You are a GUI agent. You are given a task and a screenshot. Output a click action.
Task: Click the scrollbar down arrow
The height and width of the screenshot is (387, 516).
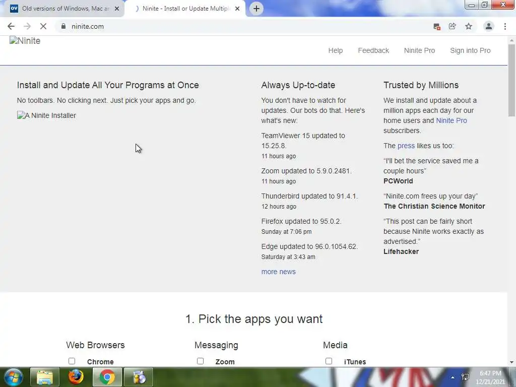pyautogui.click(x=511, y=362)
